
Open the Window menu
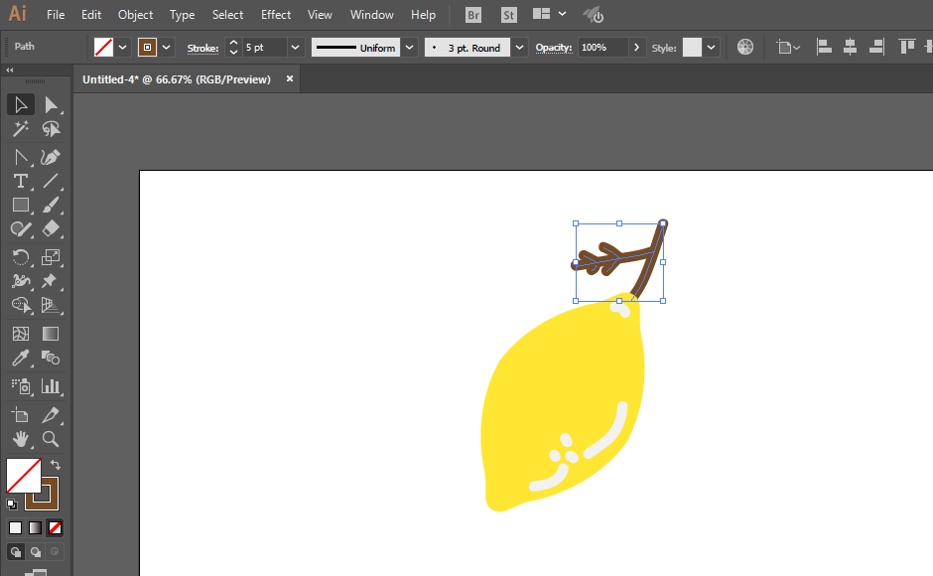(x=372, y=14)
